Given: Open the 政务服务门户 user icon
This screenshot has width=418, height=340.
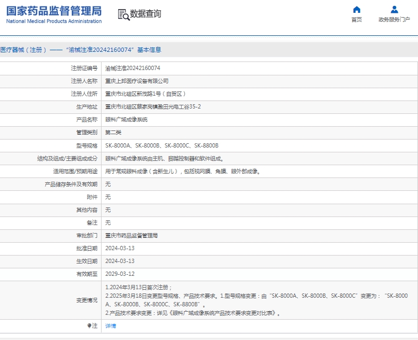Looking at the screenshot, I should point(394,10).
